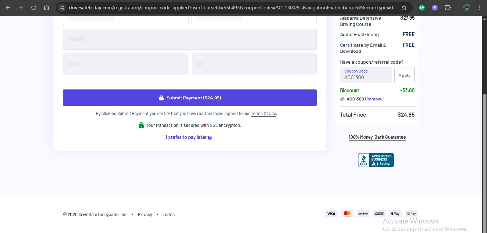Screen dimensions: 487x233
Task: View site information icon in address bar
Action: click(62, 8)
